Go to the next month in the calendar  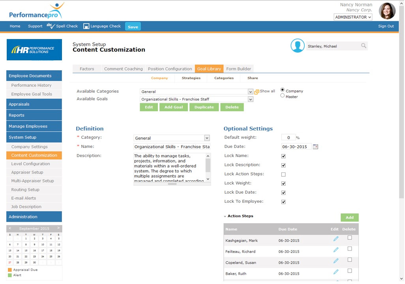[59, 228]
